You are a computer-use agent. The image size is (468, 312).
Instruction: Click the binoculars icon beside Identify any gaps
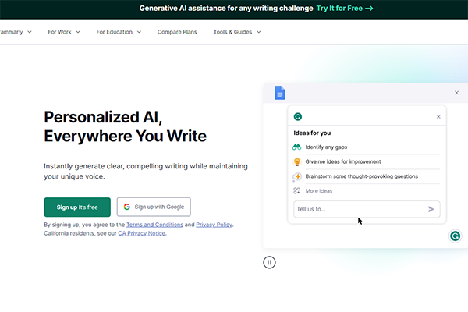click(296, 147)
